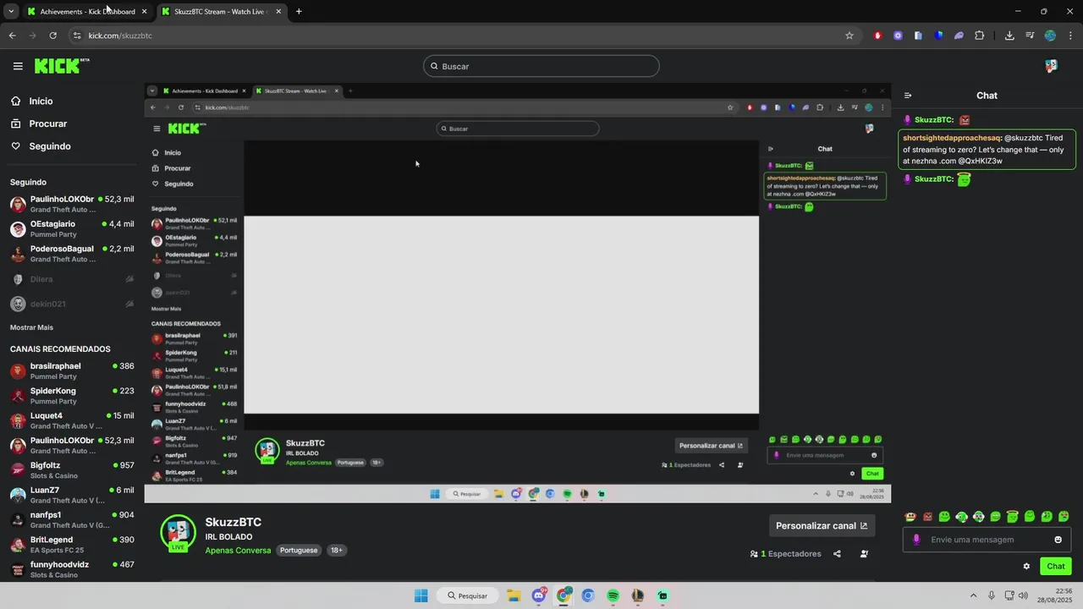Bookmark this page with the outer window's star icon
This screenshot has width=1083, height=609.
[849, 36]
